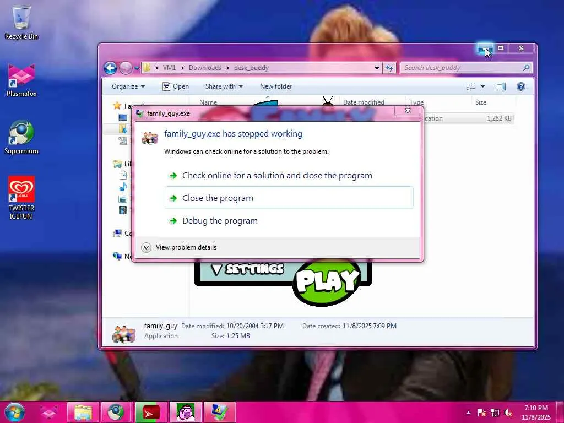Open the SETTINGS dropdown on game launcher
This screenshot has height=423, width=564.
click(247, 269)
